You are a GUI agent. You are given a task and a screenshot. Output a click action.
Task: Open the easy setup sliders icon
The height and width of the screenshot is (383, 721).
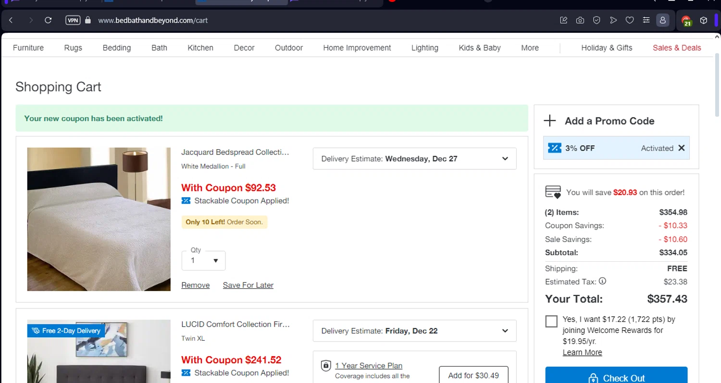pyautogui.click(x=646, y=20)
